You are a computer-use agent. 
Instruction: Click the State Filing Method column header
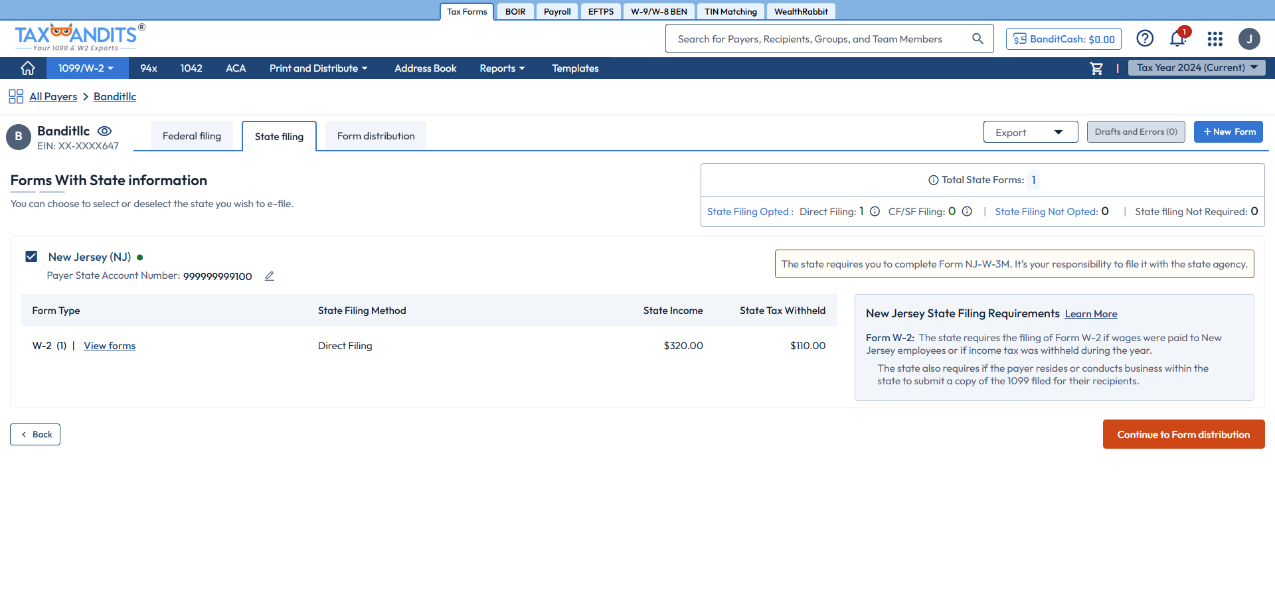pos(362,311)
